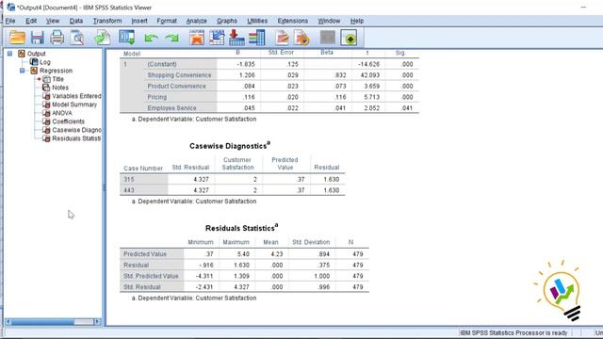Image resolution: width=603 pixels, height=339 pixels.
Task: Click the green Undo arrow
Action: 151,38
